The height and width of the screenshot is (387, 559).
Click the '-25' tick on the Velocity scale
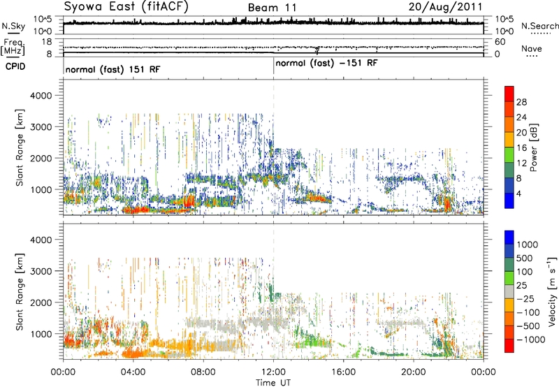[527, 298]
